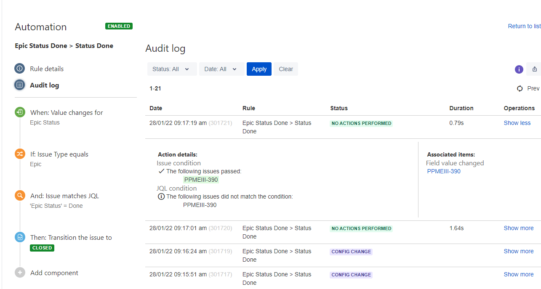Select the Audit log sidebar icon

[x=19, y=85]
